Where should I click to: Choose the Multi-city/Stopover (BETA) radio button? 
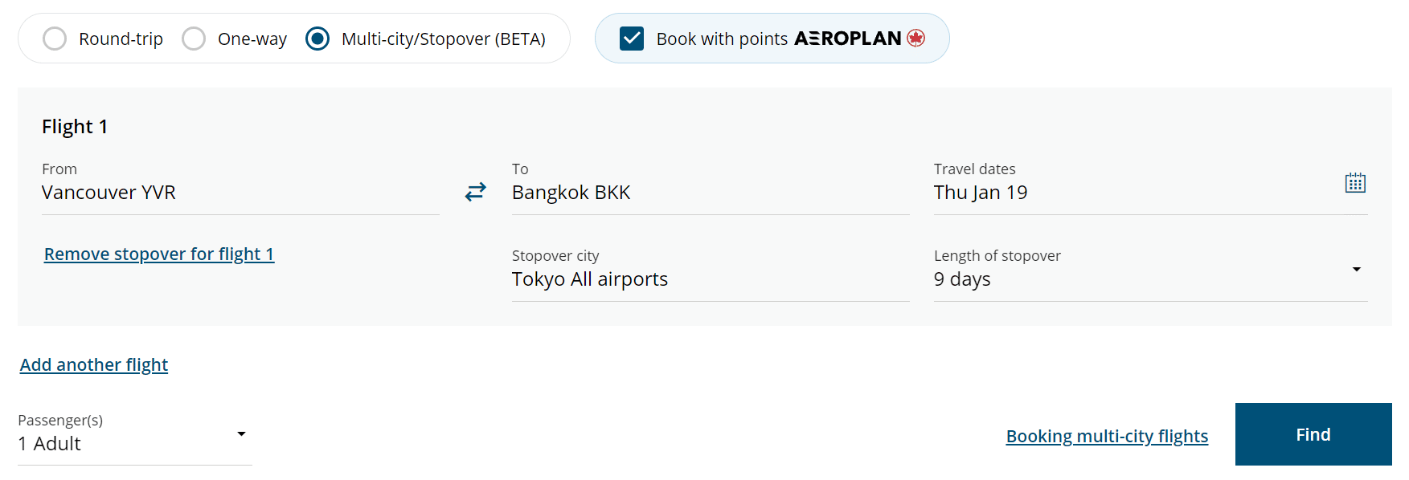317,39
